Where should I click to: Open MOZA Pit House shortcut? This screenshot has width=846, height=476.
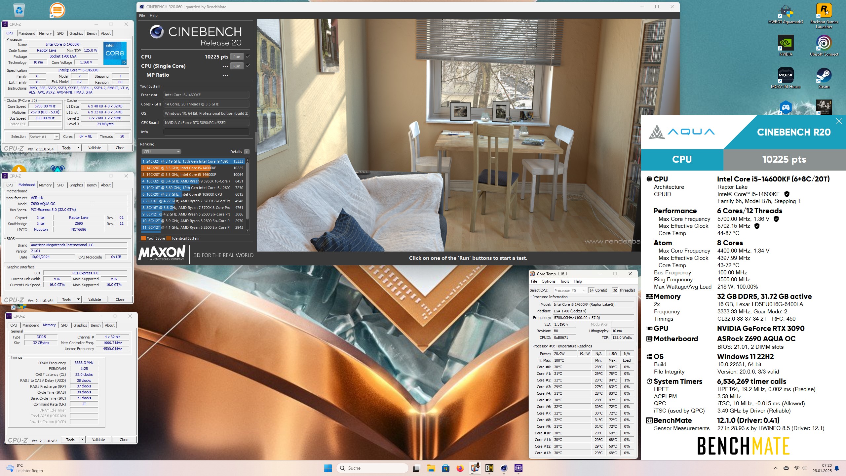[x=786, y=78]
